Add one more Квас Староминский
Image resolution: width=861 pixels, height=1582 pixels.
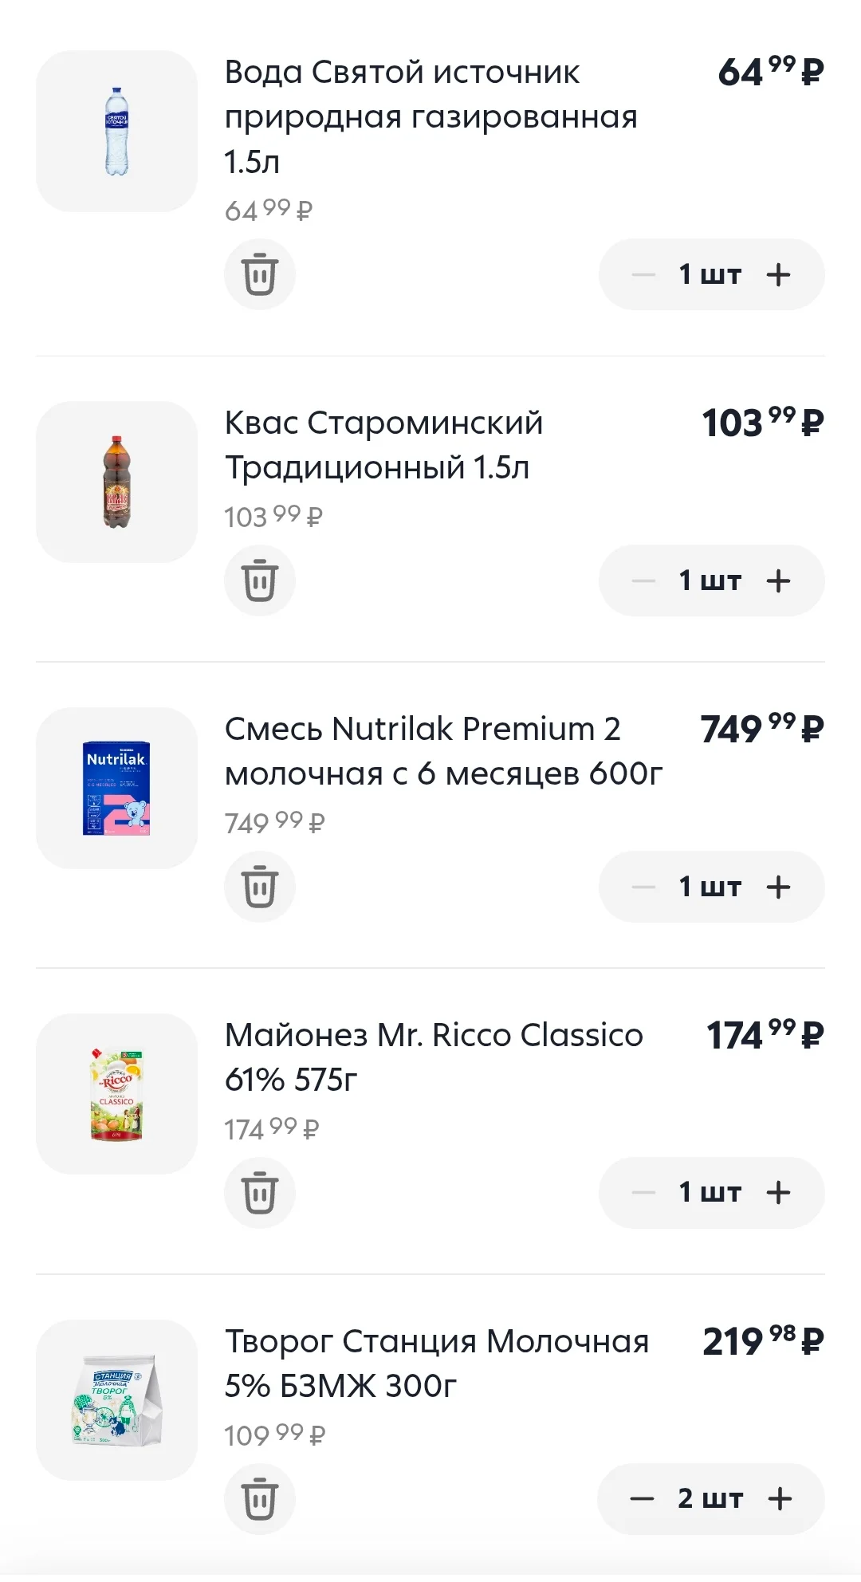pos(779,580)
